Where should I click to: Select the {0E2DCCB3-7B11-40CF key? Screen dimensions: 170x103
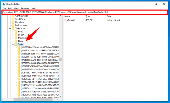click(x=40, y=79)
